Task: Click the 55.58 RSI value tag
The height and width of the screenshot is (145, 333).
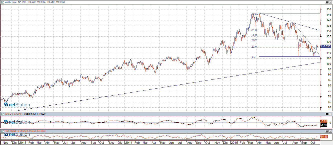Action: tap(324, 137)
